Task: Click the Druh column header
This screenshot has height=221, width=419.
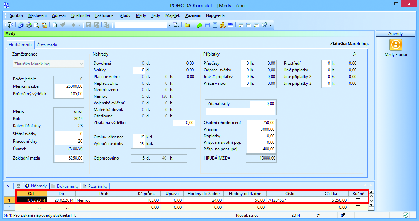Action: (x=104, y=194)
